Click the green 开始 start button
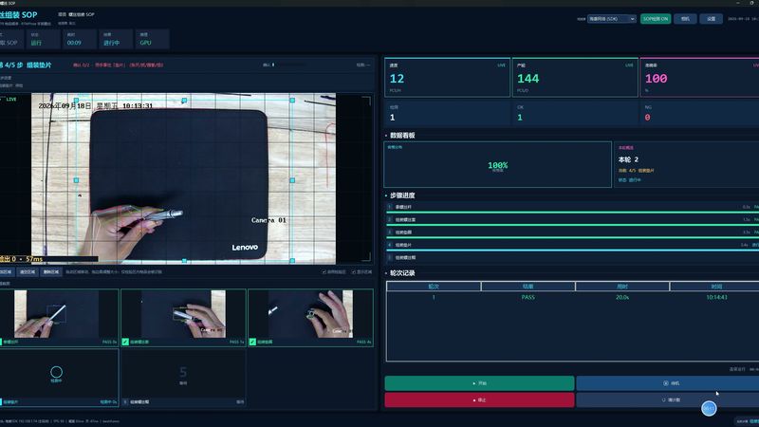The height and width of the screenshot is (427, 759). point(479,383)
